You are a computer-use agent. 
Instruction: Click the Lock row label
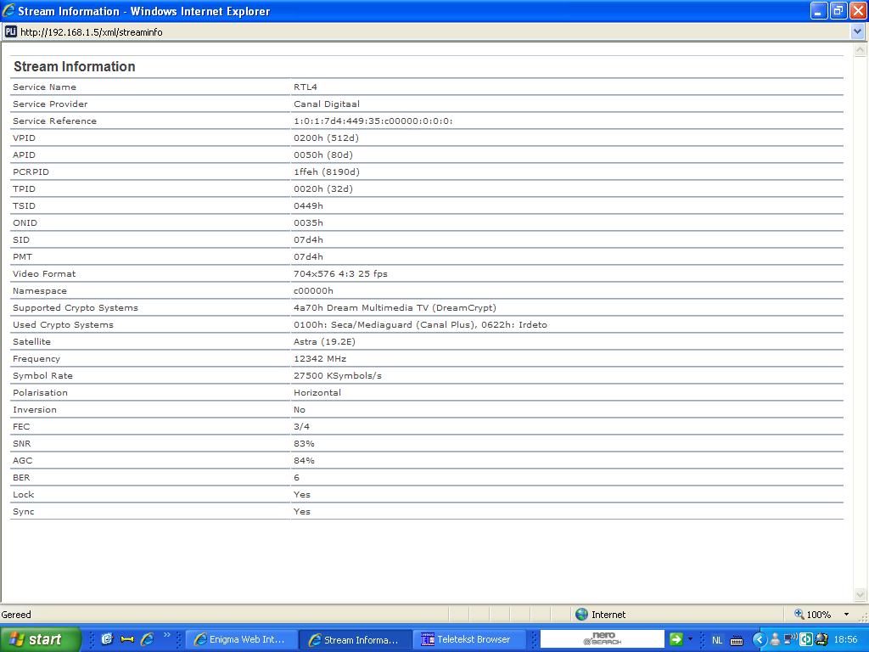pyautogui.click(x=23, y=495)
